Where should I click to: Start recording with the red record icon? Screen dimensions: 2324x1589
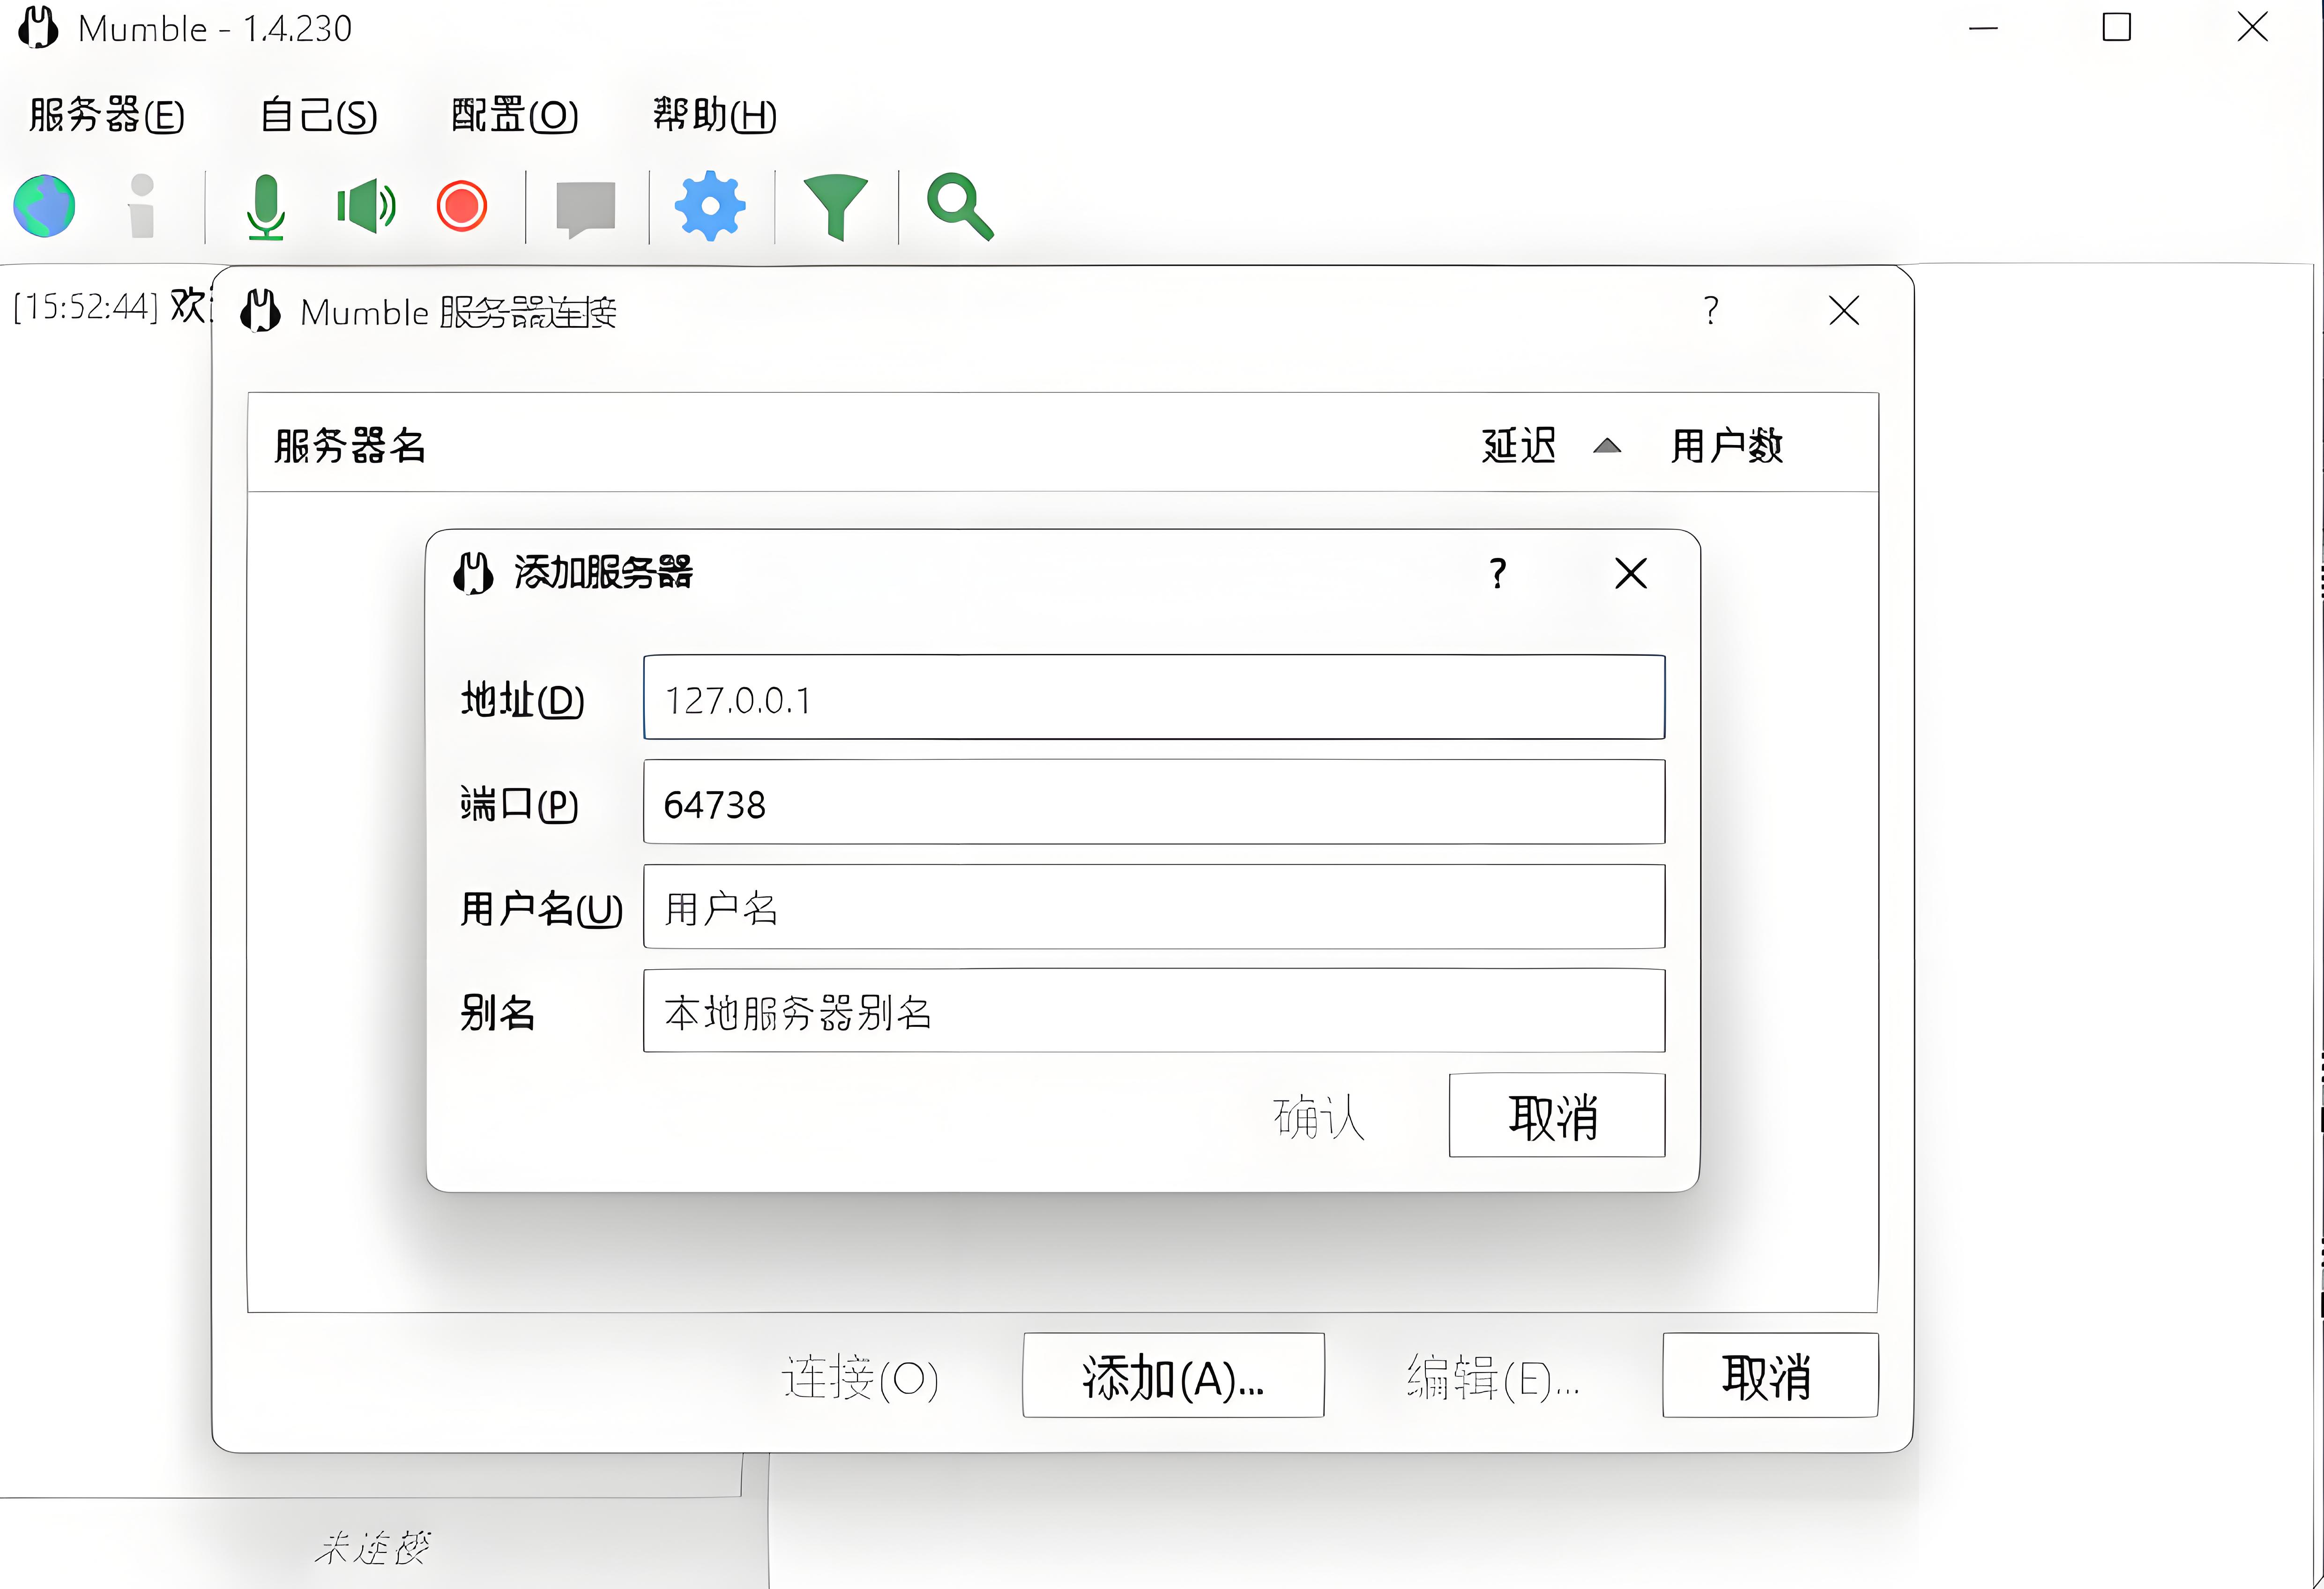pyautogui.click(x=461, y=206)
